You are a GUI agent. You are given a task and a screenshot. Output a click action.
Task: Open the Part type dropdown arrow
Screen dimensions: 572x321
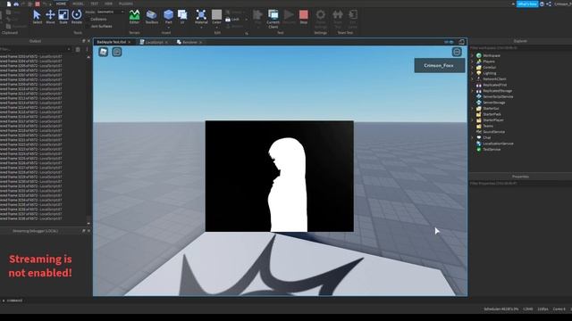tap(168, 27)
